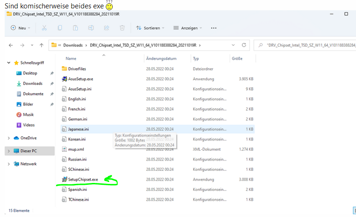Screen dimensions: 356x217
Task: Click the Cut scissors icon
Action: click(44, 28)
